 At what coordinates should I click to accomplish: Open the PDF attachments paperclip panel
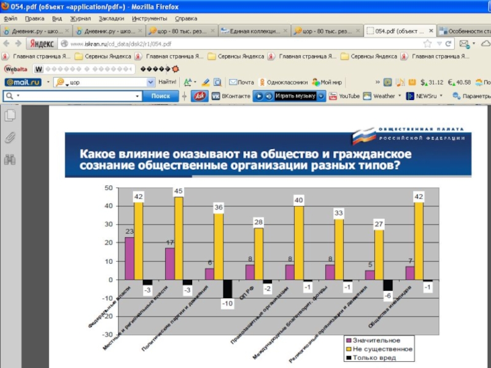click(10, 137)
